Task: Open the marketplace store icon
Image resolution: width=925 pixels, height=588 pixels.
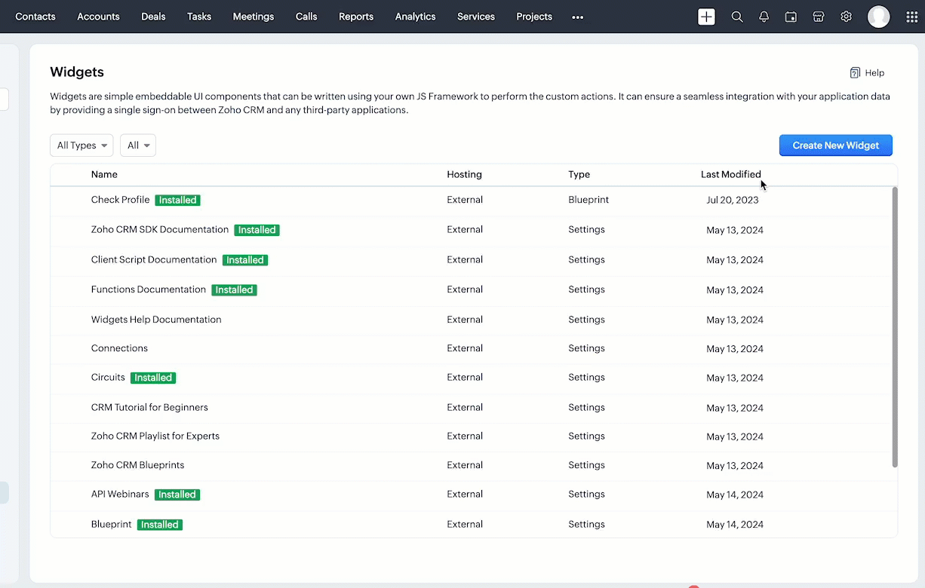Action: point(819,17)
